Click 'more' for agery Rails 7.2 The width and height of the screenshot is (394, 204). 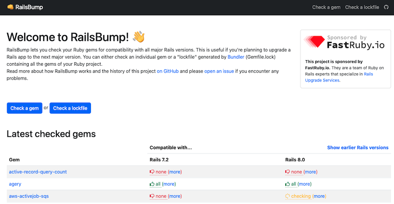coord(169,184)
